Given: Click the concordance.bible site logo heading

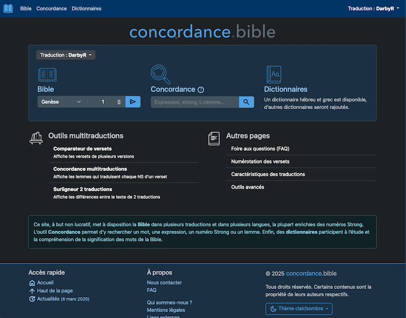Looking at the screenshot, I should tap(202, 32).
